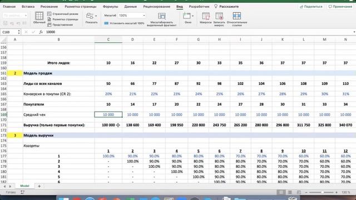The height and width of the screenshot is (200, 356).
Task: Select the Model sheet tab
Action: click(x=24, y=186)
